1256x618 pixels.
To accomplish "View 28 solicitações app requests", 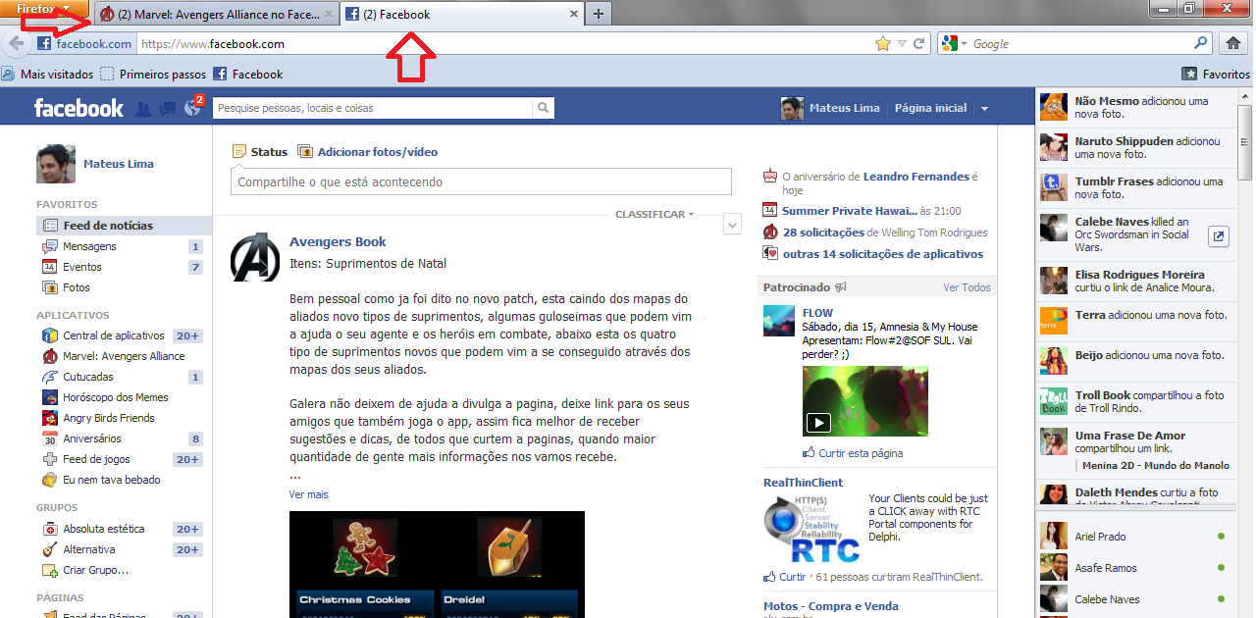I will [823, 232].
